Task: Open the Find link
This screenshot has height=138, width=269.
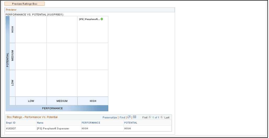Action: [x=122, y=118]
